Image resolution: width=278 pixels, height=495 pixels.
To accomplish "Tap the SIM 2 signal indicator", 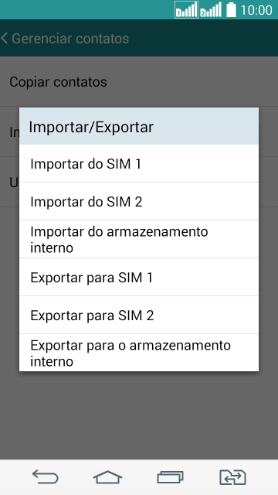I will click(211, 10).
